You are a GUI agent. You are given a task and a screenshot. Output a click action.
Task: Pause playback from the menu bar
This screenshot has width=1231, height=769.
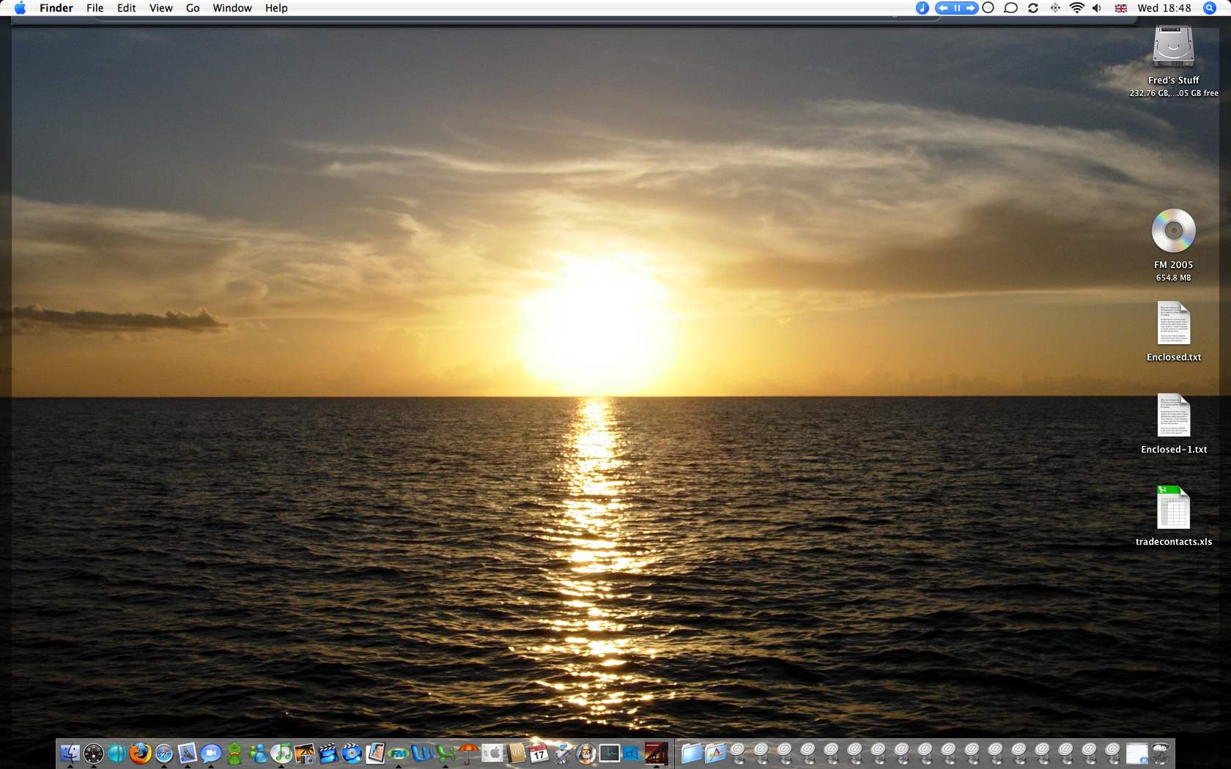[x=957, y=8]
